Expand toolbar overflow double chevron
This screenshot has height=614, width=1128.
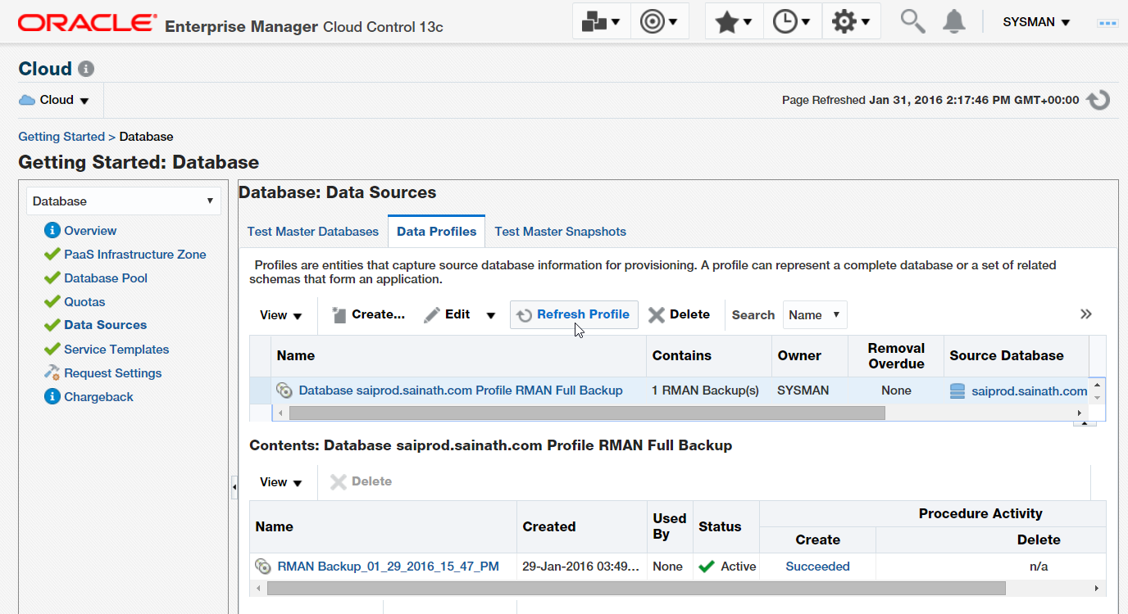point(1086,314)
